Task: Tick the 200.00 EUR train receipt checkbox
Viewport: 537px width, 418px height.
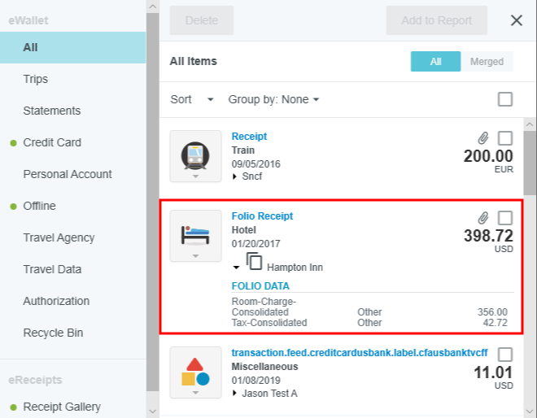Action: [x=505, y=138]
